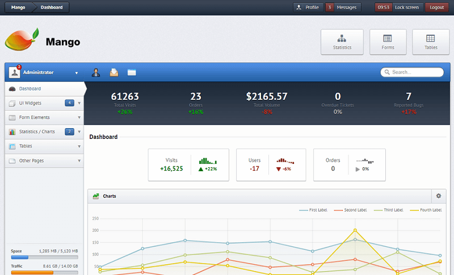Click the 09:53 timer badge

pyautogui.click(x=384, y=7)
